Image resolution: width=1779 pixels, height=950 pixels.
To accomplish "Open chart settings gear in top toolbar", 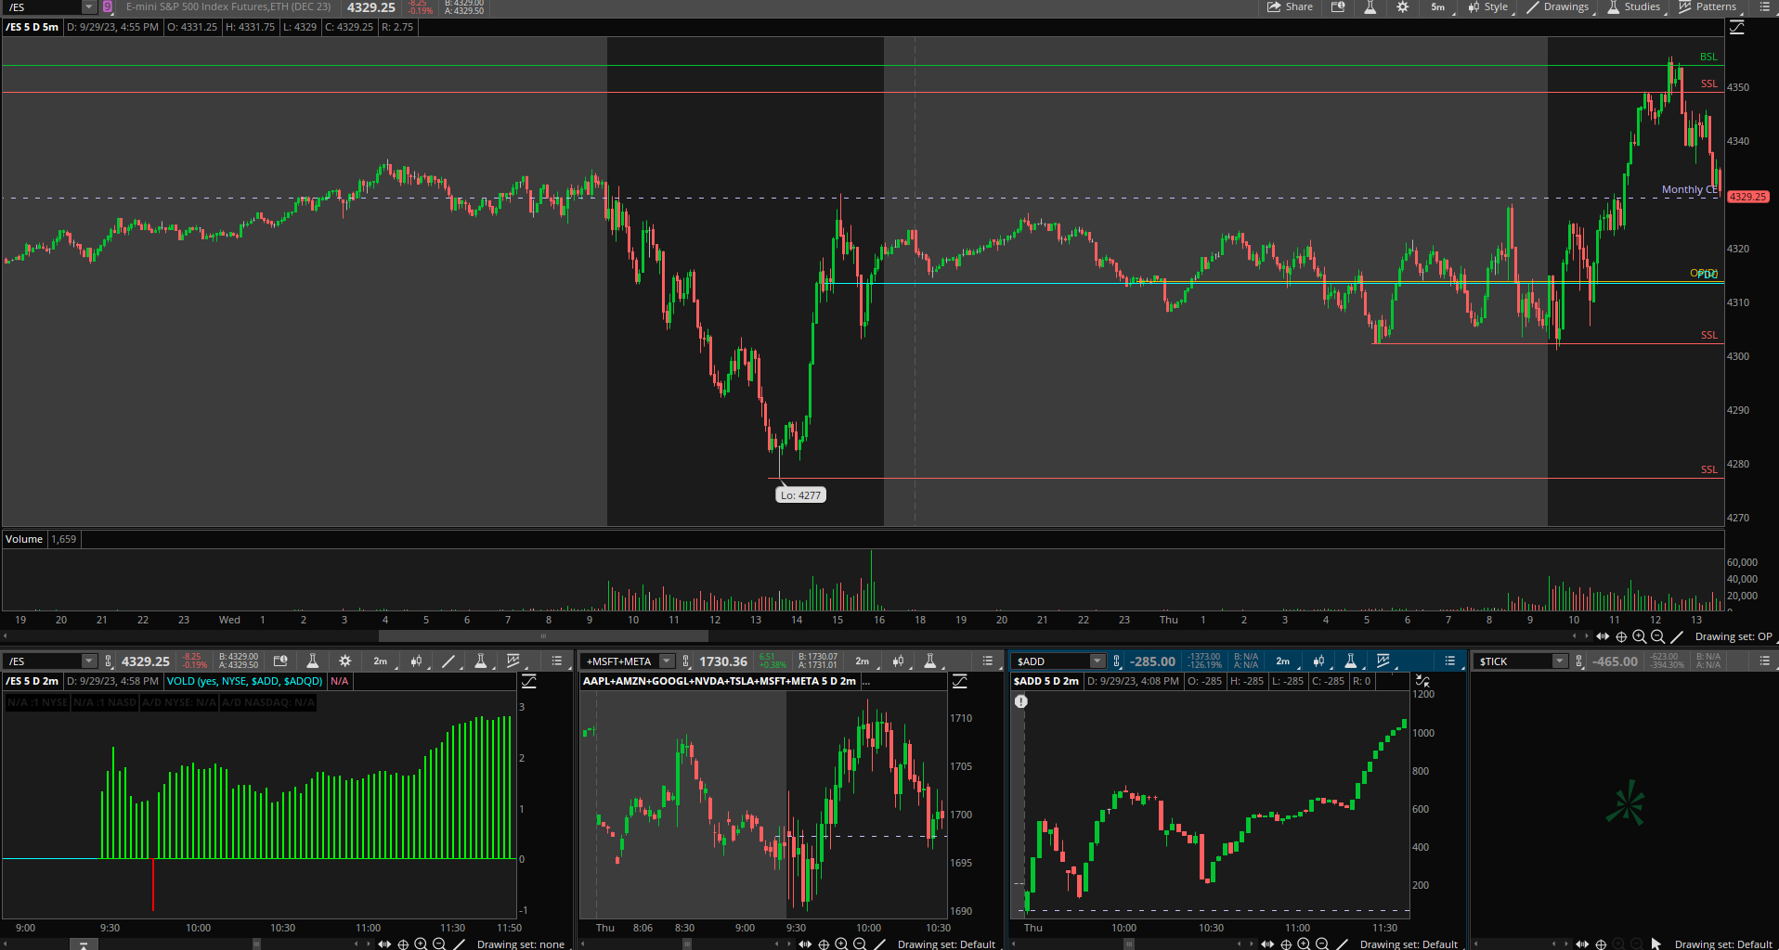I will pos(1402,7).
